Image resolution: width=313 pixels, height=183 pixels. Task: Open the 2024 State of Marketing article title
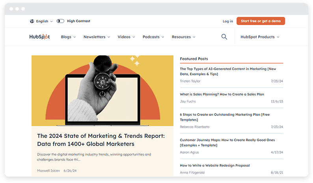pos(101,140)
